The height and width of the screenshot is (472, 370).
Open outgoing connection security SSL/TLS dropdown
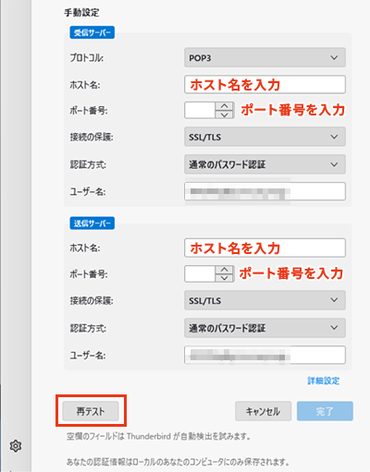point(265,300)
